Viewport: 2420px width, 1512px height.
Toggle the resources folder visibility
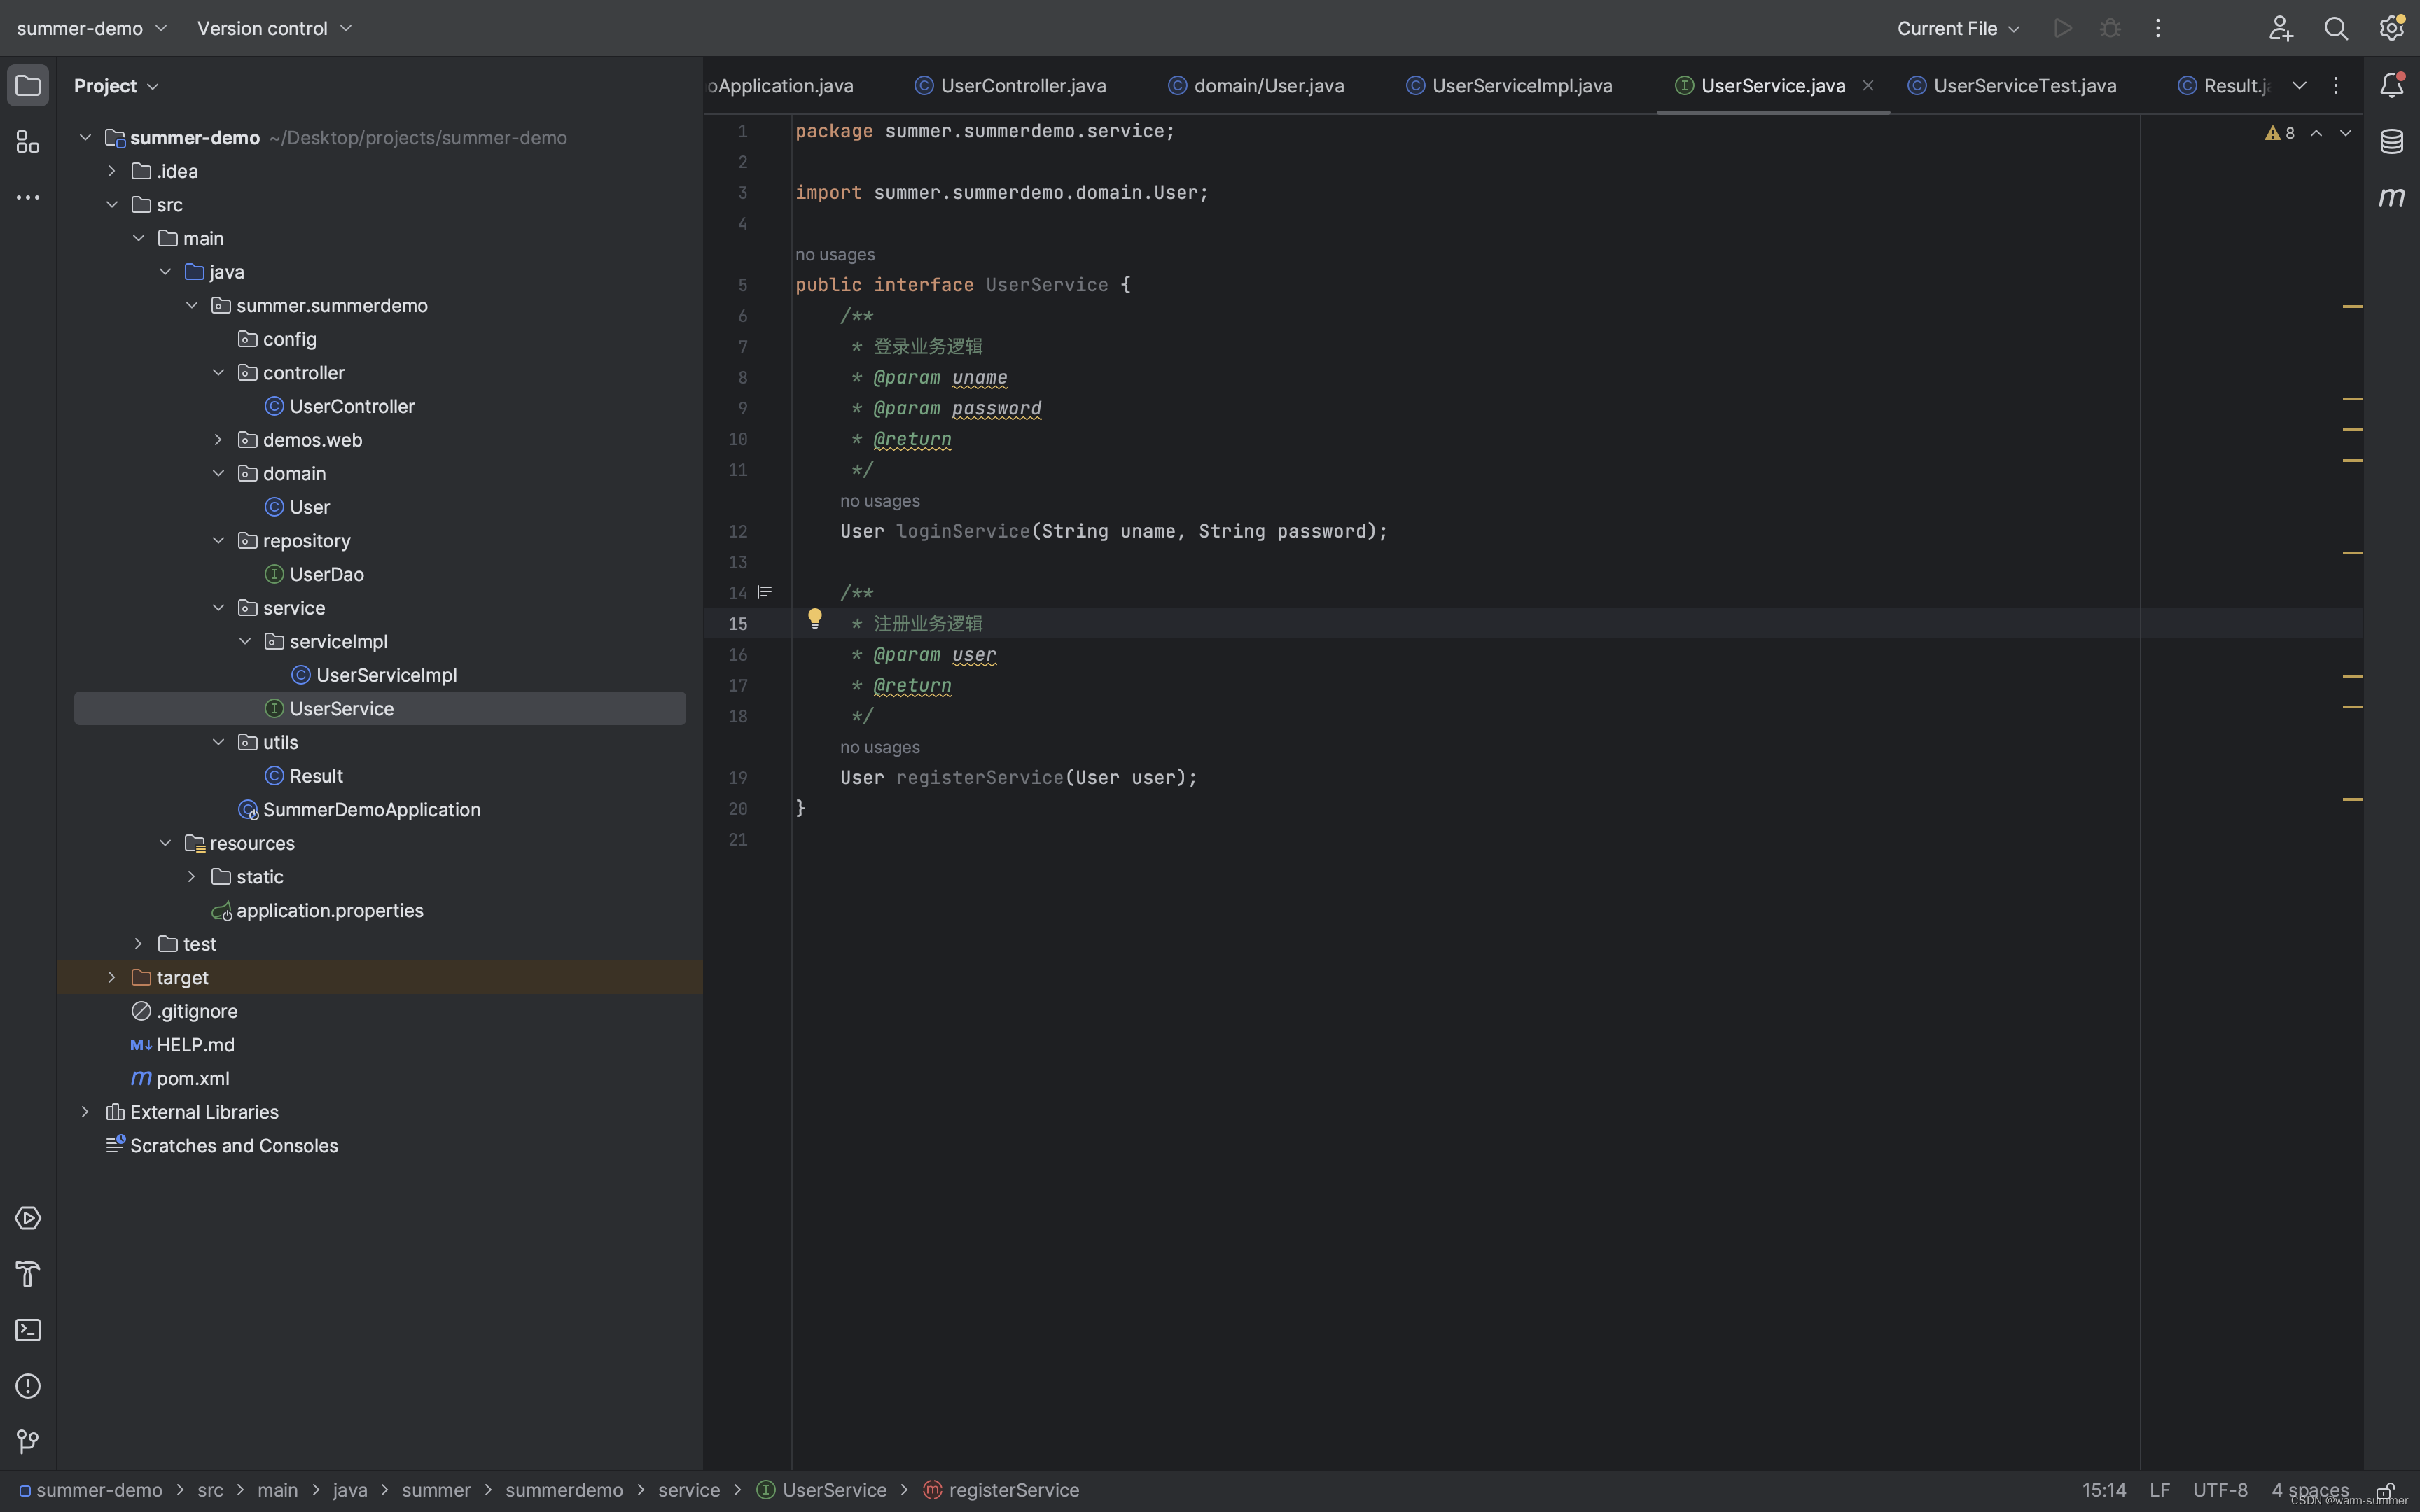tap(164, 843)
